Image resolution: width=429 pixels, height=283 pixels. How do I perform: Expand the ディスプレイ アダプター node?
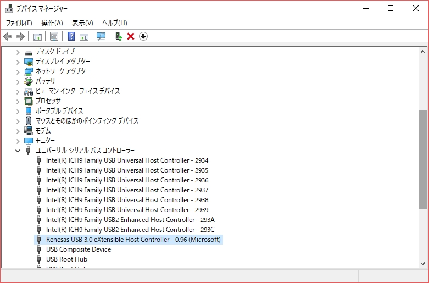(x=18, y=62)
